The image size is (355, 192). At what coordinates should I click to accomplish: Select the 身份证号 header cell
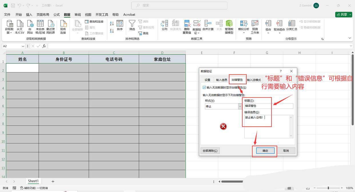64,59
